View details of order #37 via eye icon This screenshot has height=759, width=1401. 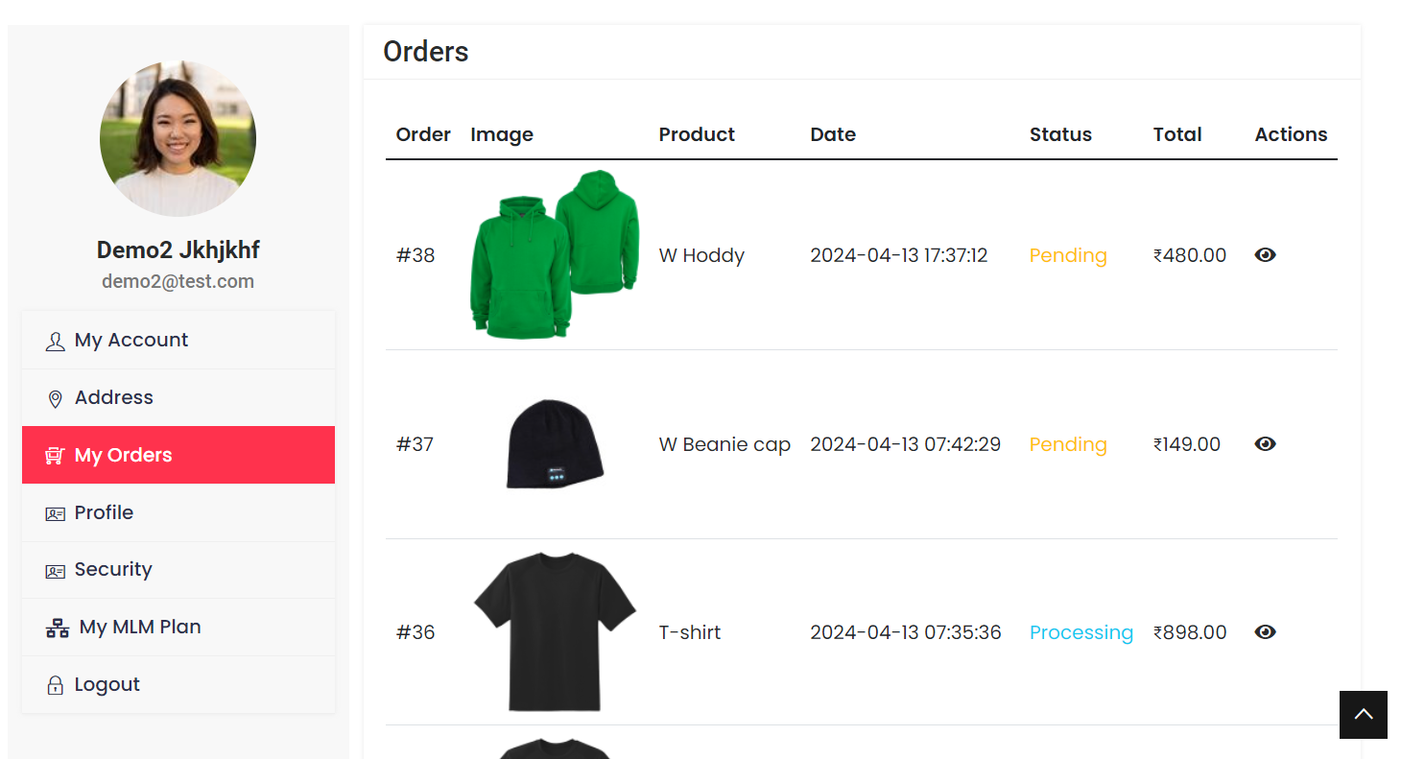click(1265, 444)
